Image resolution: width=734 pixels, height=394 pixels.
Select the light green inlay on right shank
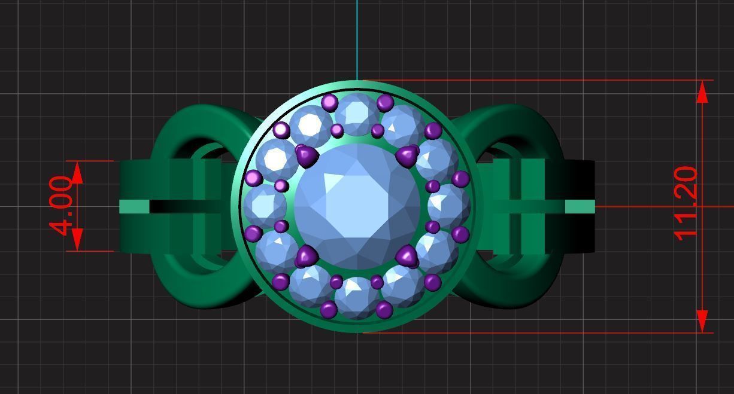pyautogui.click(x=580, y=207)
